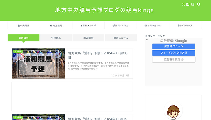Open 中央競馬 in the navigation menu
Screen dimensions: 211x120
24,25
